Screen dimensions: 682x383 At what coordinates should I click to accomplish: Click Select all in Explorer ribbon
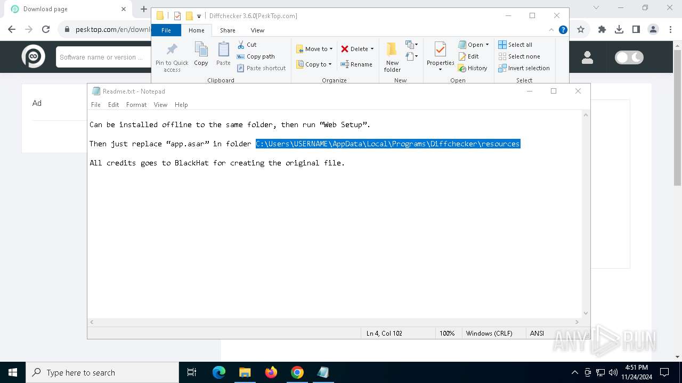click(x=515, y=45)
